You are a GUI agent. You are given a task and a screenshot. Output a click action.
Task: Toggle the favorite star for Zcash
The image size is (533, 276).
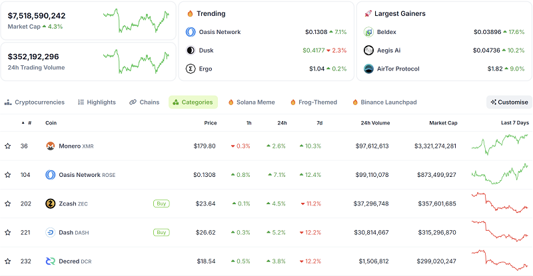(8, 204)
